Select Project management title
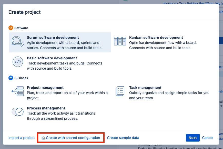This screenshot has height=149, width=223. coord(45,88)
